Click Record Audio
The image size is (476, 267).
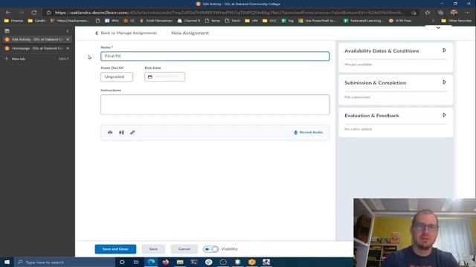308,132
